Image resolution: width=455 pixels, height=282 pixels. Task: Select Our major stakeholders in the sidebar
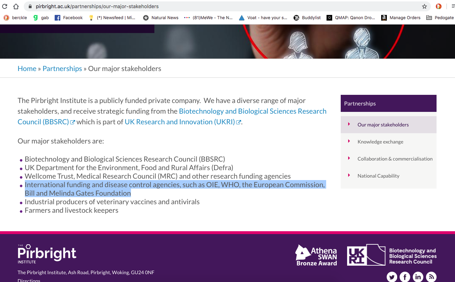point(389,125)
